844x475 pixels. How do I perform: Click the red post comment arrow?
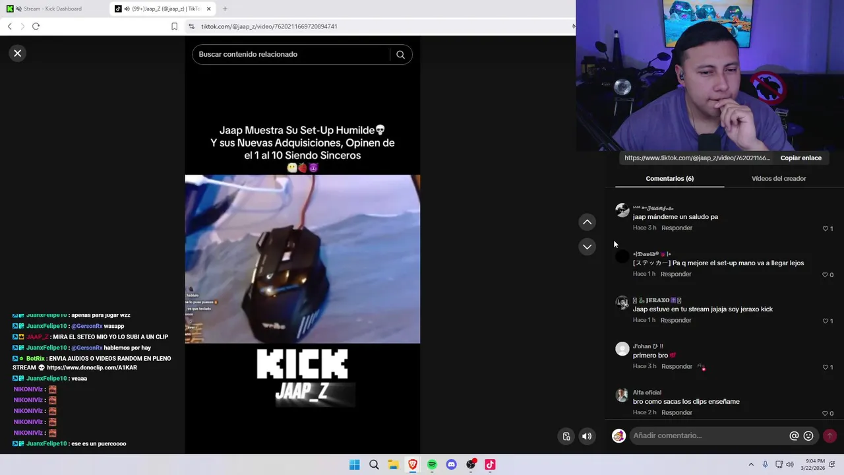tap(829, 435)
